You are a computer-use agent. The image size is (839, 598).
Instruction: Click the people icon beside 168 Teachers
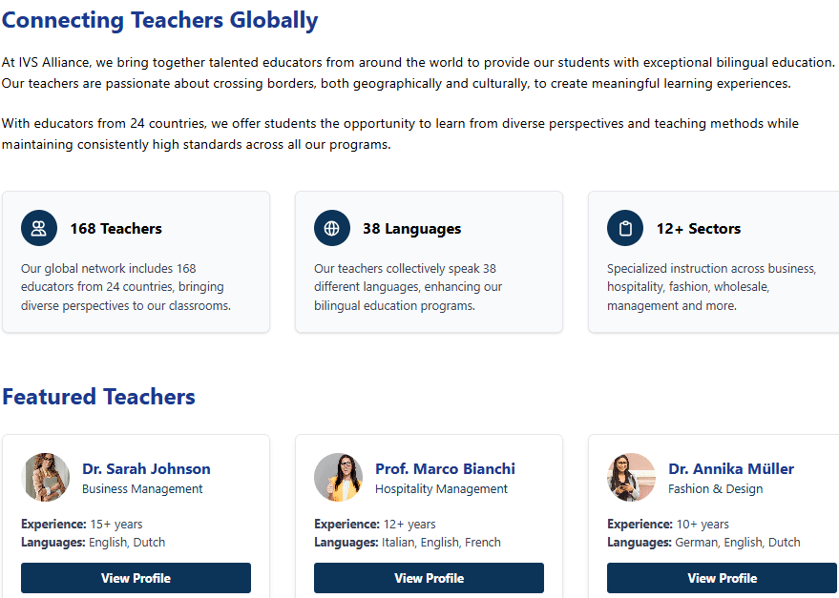[39, 228]
